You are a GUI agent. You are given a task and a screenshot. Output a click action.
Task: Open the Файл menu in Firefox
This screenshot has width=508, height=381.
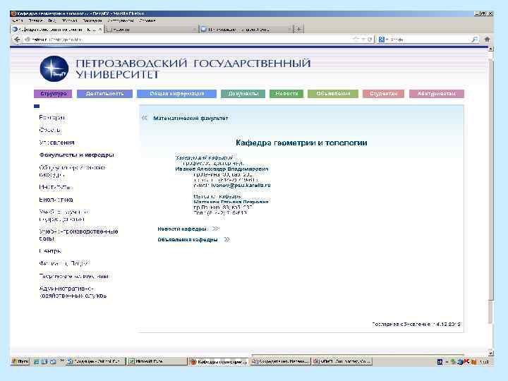(x=17, y=20)
